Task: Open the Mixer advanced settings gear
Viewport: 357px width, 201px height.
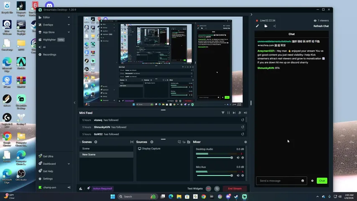Action: click(245, 142)
